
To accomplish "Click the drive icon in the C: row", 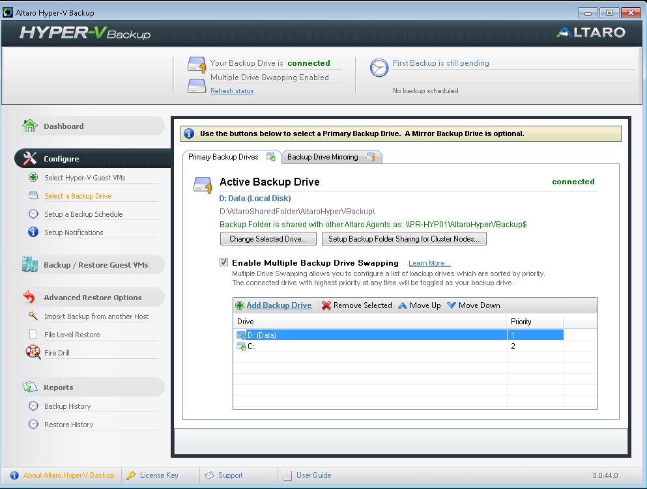I will pos(241,346).
